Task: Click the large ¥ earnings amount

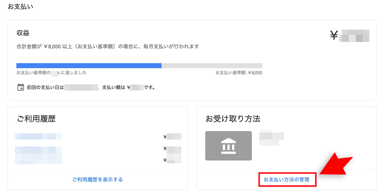Action: (x=349, y=36)
